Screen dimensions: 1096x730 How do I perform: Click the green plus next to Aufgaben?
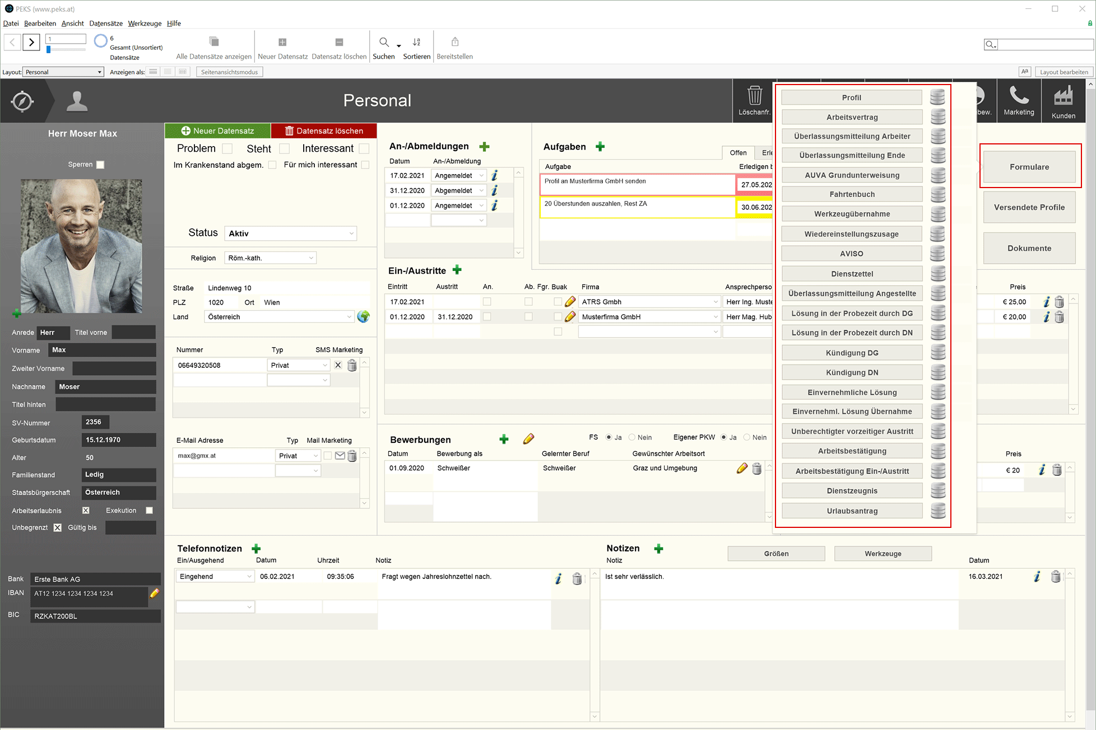coord(600,147)
